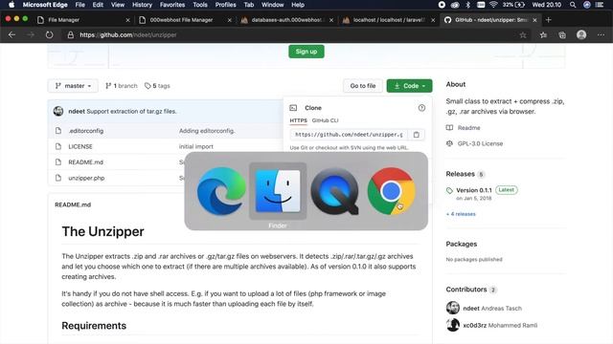Open the unzipper.php file

click(x=86, y=178)
